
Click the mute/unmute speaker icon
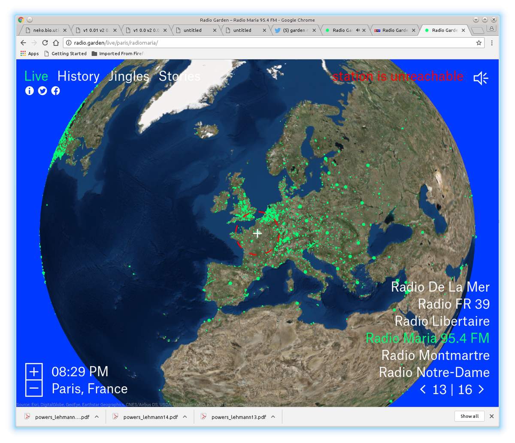click(x=481, y=78)
